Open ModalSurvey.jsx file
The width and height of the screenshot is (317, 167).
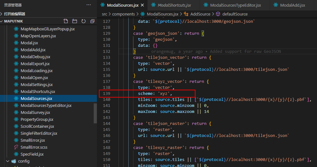(x=35, y=113)
